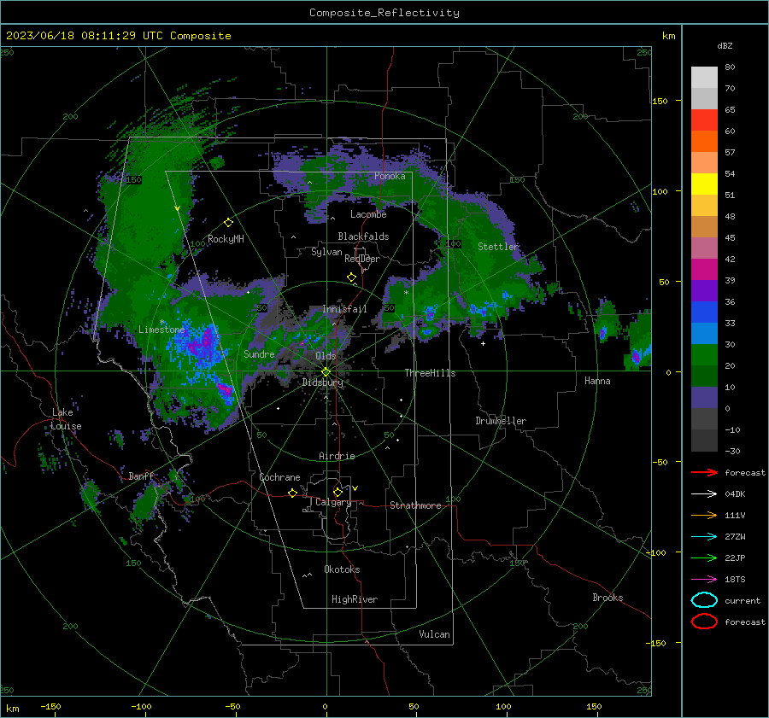Click the Innisfail town label
Image resolution: width=769 pixels, height=718 pixels.
click(344, 309)
